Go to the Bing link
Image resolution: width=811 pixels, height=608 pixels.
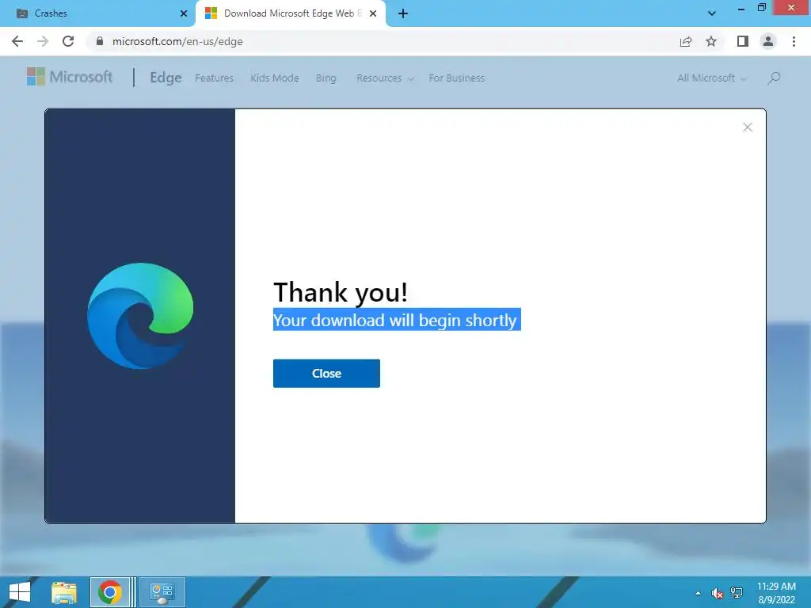326,78
